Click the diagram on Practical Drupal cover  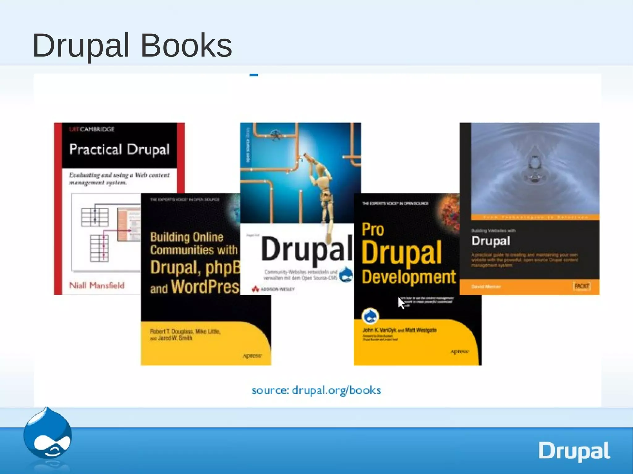[x=106, y=232]
